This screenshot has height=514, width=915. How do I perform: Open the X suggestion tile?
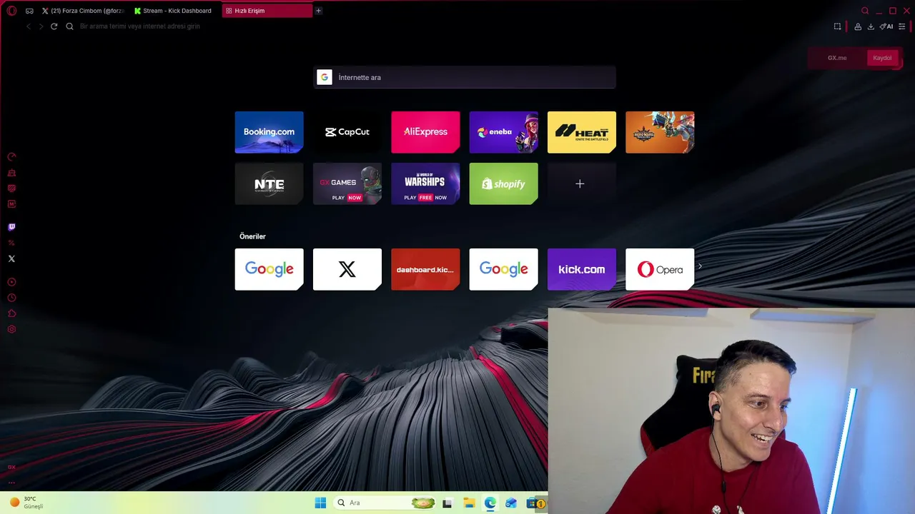pyautogui.click(x=347, y=269)
